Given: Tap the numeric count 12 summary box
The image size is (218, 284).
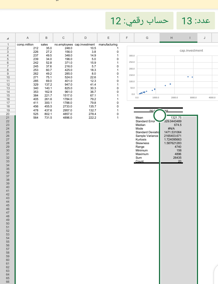Looking at the screenshot, I should pyautogui.click(x=139, y=21).
